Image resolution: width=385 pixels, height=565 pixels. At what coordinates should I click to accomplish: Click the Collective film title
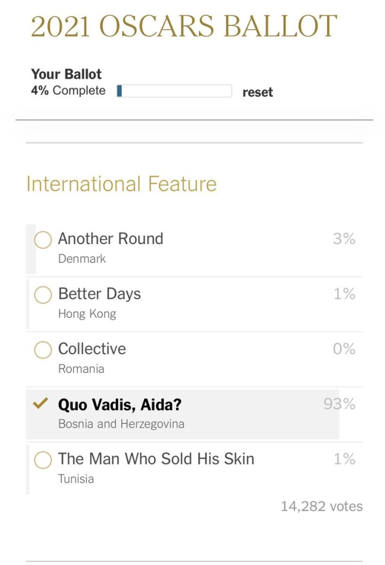coord(92,349)
